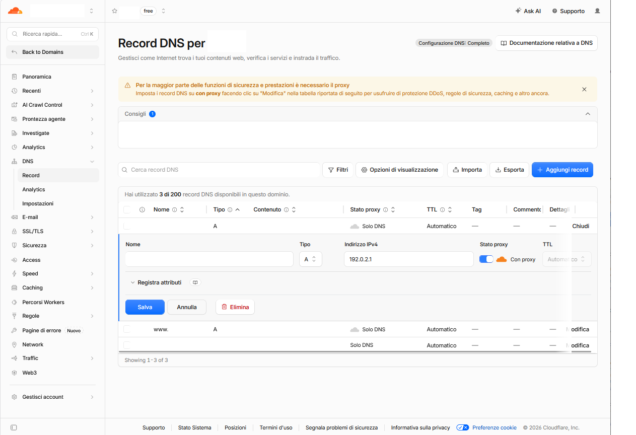The height and width of the screenshot is (435, 636).
Task: Click the orange cloud Con proxy icon
Action: point(501,259)
